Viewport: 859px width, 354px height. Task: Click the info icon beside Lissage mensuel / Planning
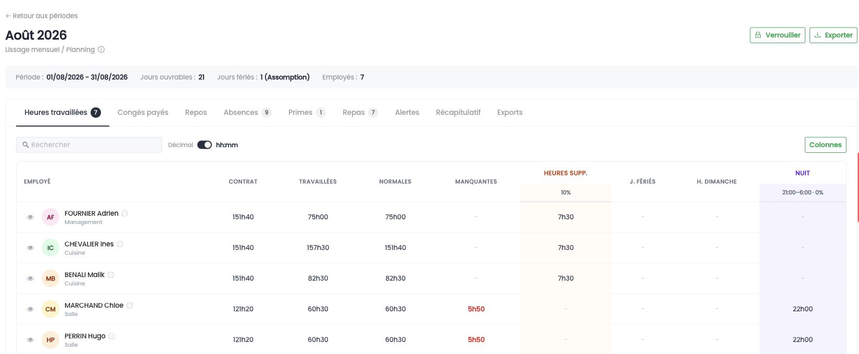tap(102, 50)
